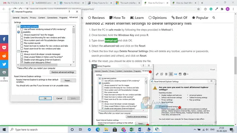Collapse the Accessibility settings group
Image resolution: width=237 pixels, height=133 pixels.
pos(19,32)
